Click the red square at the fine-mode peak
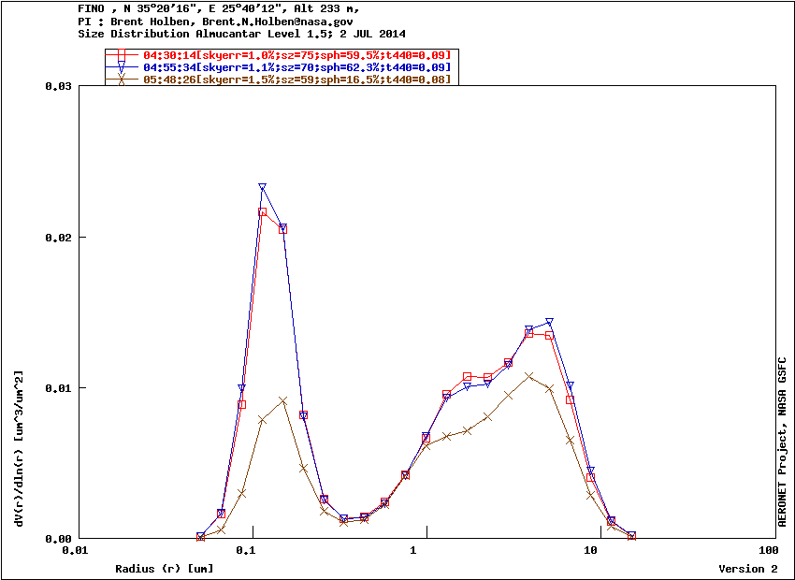 263,212
